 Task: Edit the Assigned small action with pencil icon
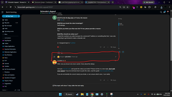pyautogui.click(x=116, y=57)
